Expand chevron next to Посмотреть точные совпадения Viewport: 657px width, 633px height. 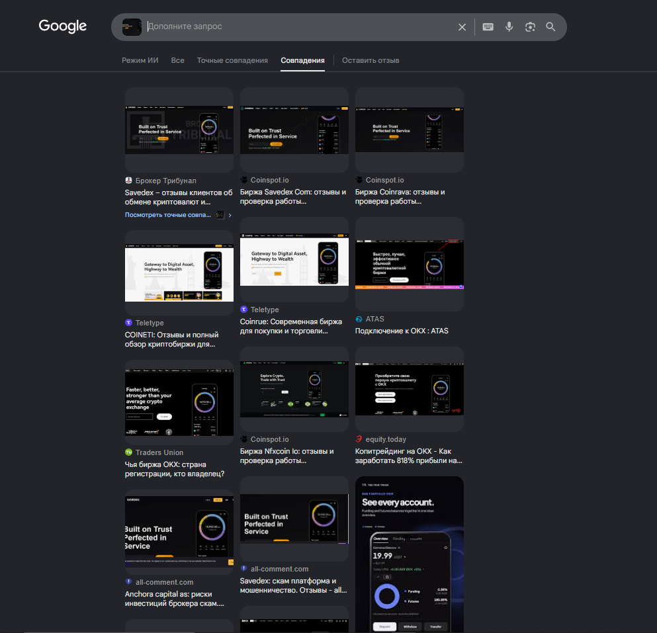point(230,215)
